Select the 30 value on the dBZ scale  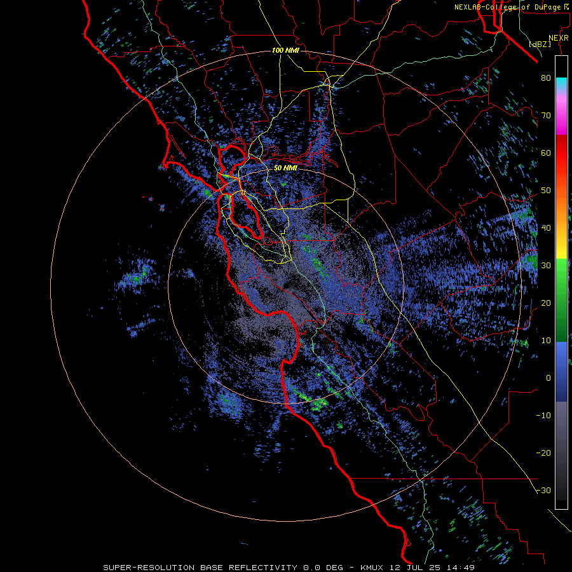[546, 265]
